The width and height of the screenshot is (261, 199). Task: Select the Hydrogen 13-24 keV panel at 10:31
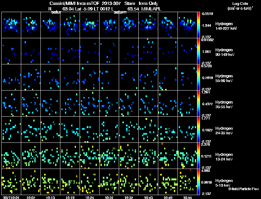[109, 156]
